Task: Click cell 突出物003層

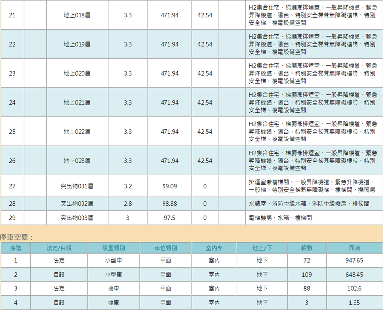Action: (77, 218)
